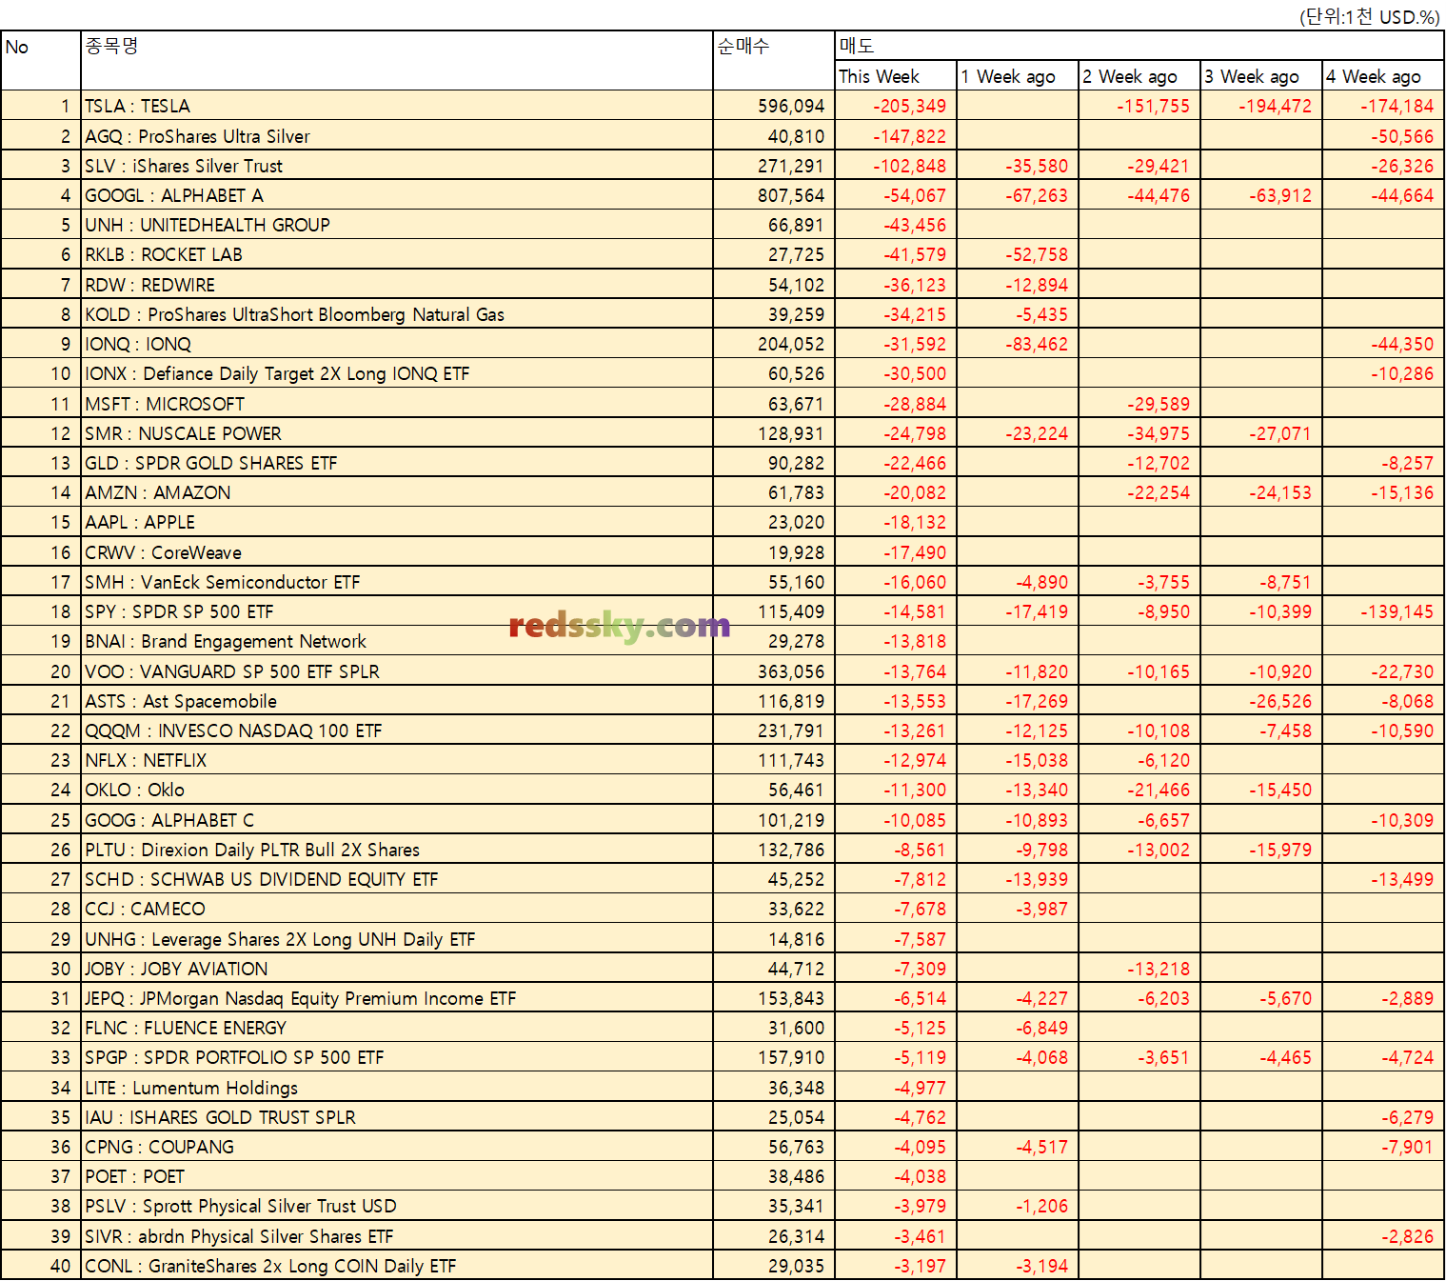Screen dimensions: 1446x1281
Task: Click CPNG : COUPANG cell
Action: tap(396, 1146)
